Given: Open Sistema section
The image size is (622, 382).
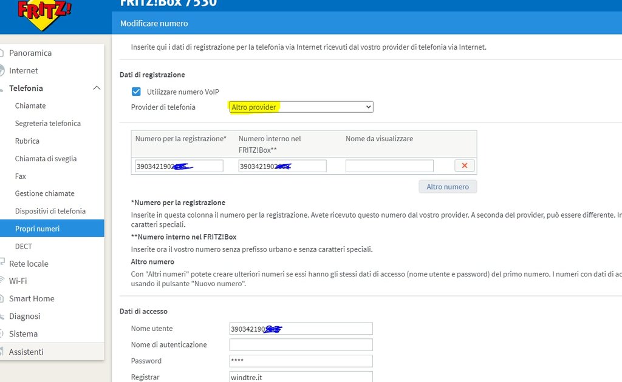Looking at the screenshot, I should (x=24, y=333).
